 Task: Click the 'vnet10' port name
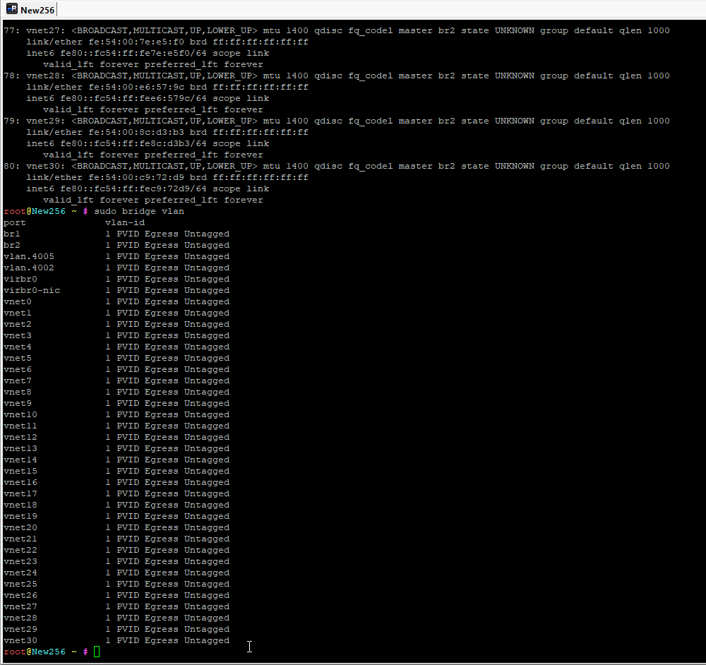click(20, 414)
